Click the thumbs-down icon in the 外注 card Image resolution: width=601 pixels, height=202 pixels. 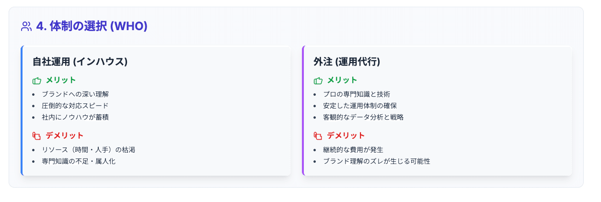click(x=318, y=136)
